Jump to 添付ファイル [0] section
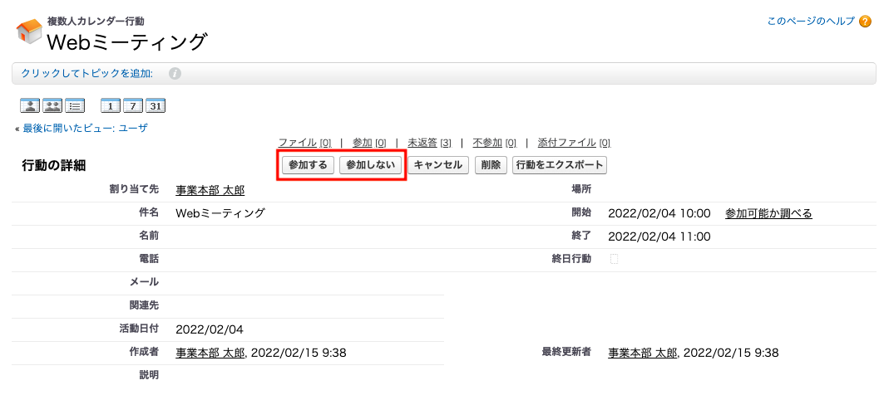This screenshot has height=395, width=884. [574, 143]
